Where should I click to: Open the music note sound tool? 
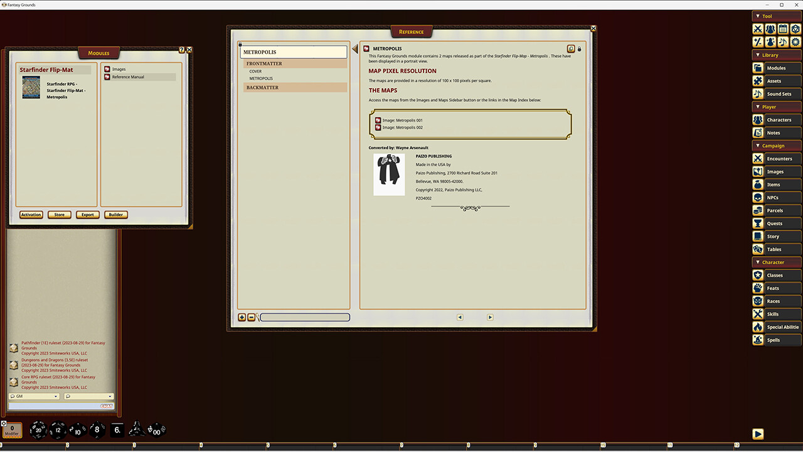(x=783, y=41)
